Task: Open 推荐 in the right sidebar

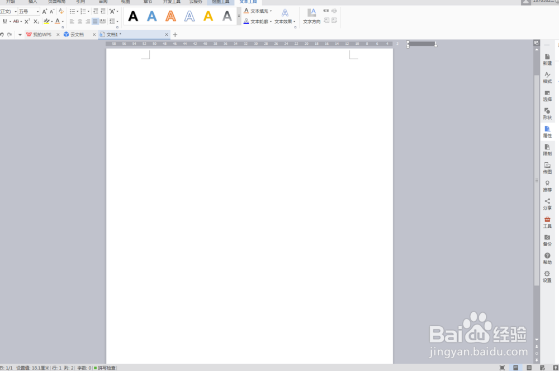Action: tap(547, 186)
